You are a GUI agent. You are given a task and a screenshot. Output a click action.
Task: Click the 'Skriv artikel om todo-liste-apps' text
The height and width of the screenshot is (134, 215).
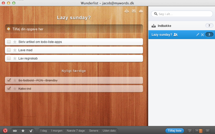(x=40, y=42)
